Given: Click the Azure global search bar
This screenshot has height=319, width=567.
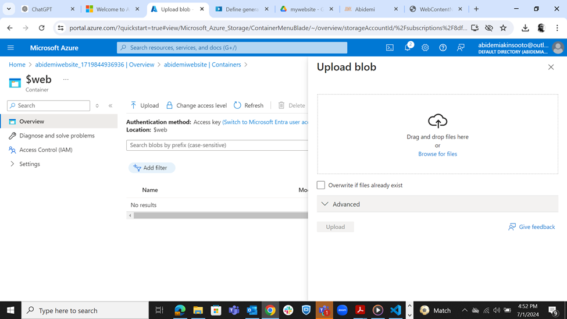Looking at the screenshot, I should coord(232,47).
